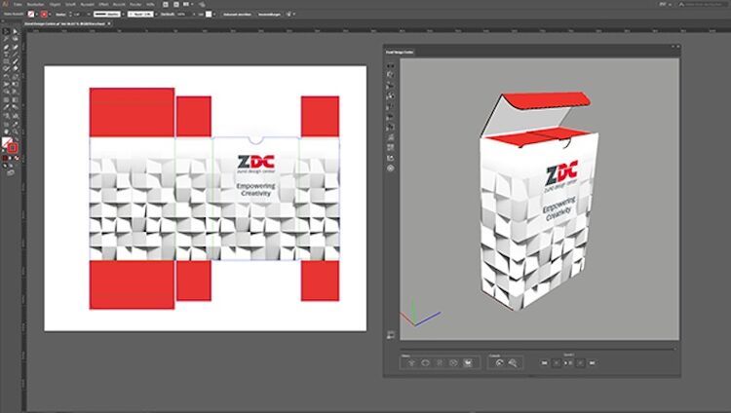Close the open document tab
This screenshot has width=731, height=413.
[x=109, y=23]
